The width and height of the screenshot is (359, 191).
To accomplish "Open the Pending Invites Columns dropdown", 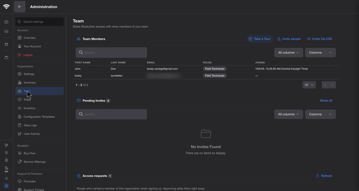I will pyautogui.click(x=320, y=114).
